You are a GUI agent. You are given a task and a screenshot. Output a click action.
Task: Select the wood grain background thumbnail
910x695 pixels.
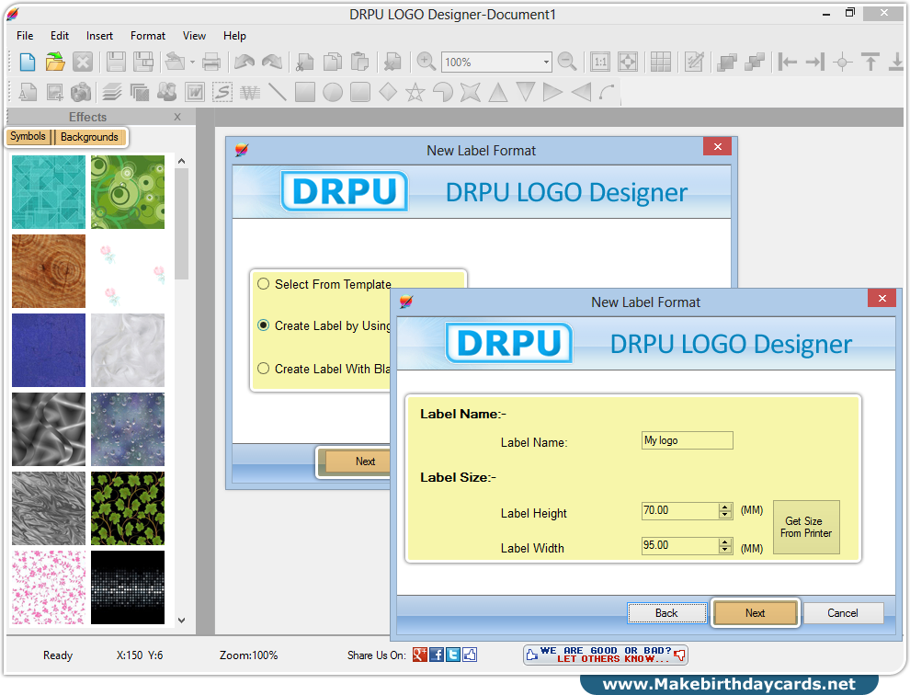(49, 271)
